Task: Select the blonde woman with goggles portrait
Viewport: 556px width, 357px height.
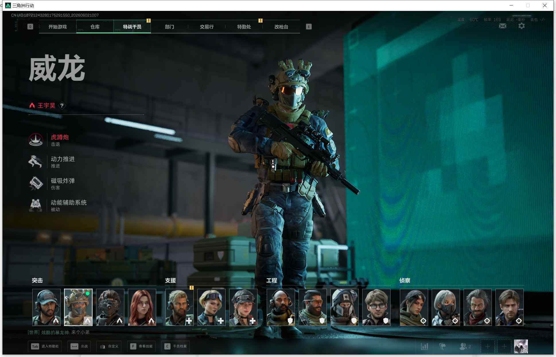Action: [211, 307]
